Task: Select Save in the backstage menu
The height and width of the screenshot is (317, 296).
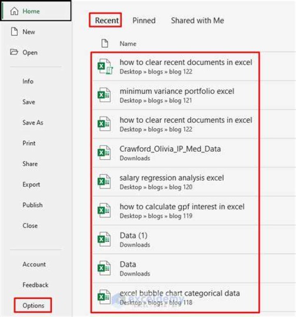Action: click(x=29, y=102)
